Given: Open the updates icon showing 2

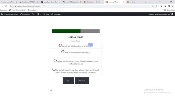Looking at the screenshot, I should pos(34,14).
